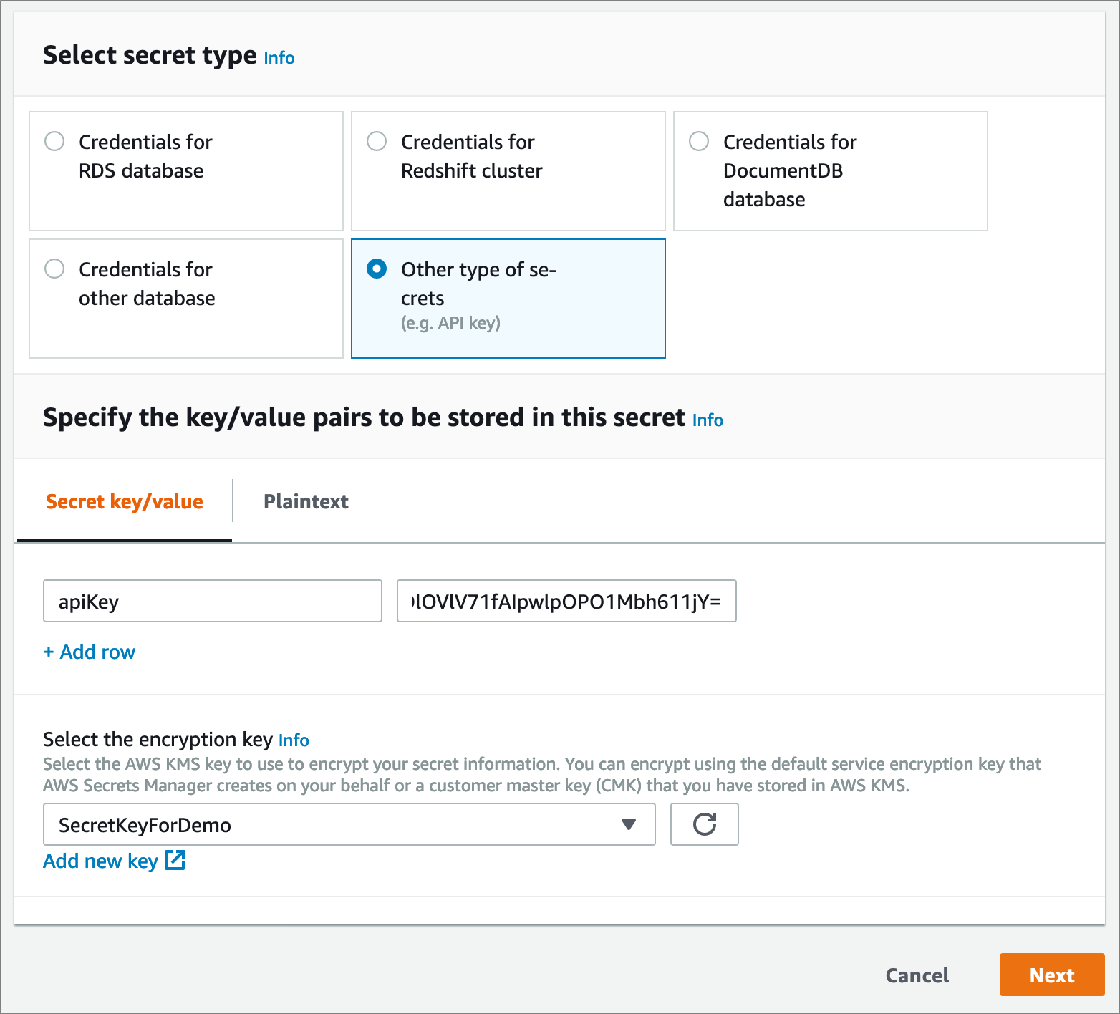
Task: Cancel the secret creation
Action: (917, 975)
